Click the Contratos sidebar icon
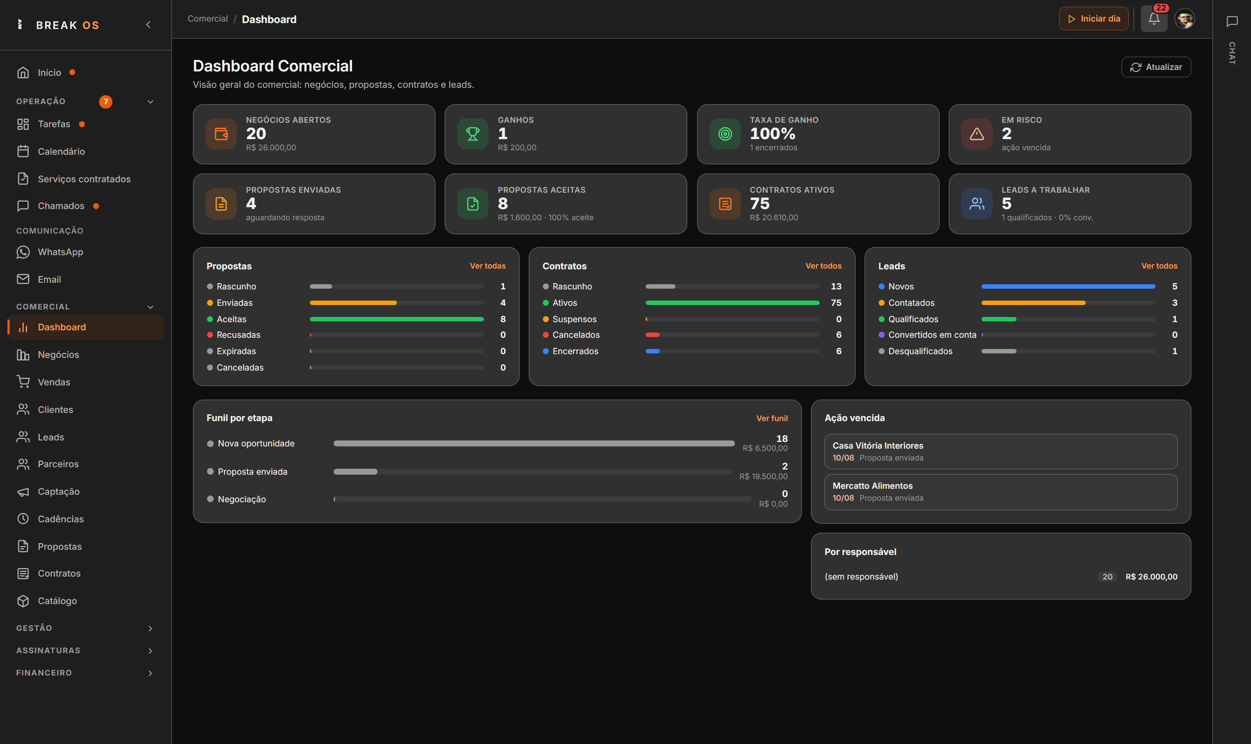The width and height of the screenshot is (1251, 744). coord(23,574)
